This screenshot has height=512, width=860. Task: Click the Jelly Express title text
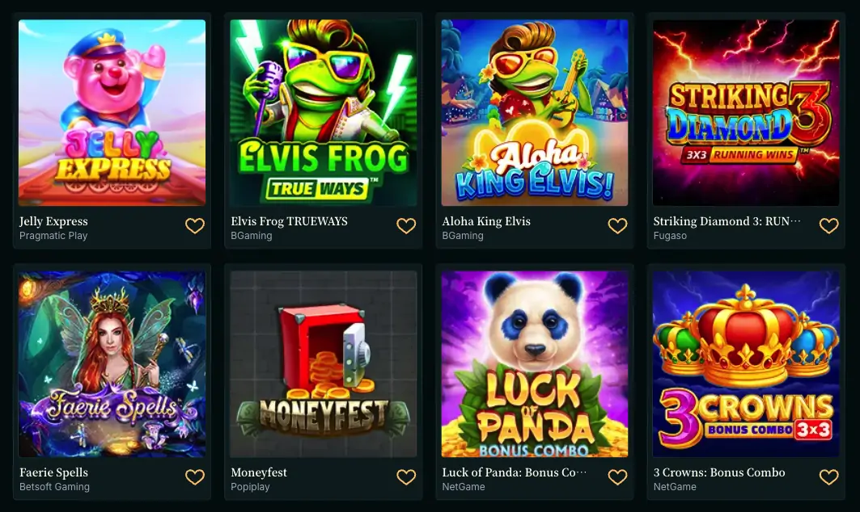click(53, 221)
